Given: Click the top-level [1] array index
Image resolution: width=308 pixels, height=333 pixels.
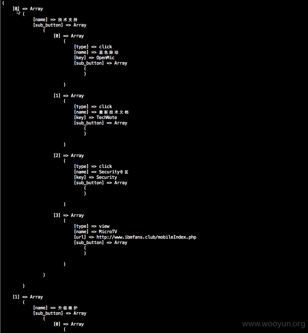Looking at the screenshot, I should point(16,297).
